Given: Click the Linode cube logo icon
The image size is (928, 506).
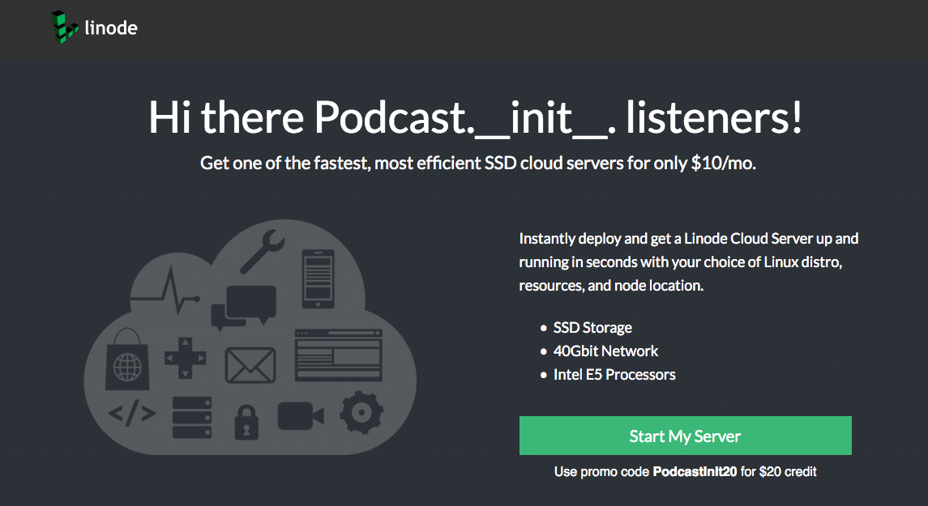Looking at the screenshot, I should point(65,28).
